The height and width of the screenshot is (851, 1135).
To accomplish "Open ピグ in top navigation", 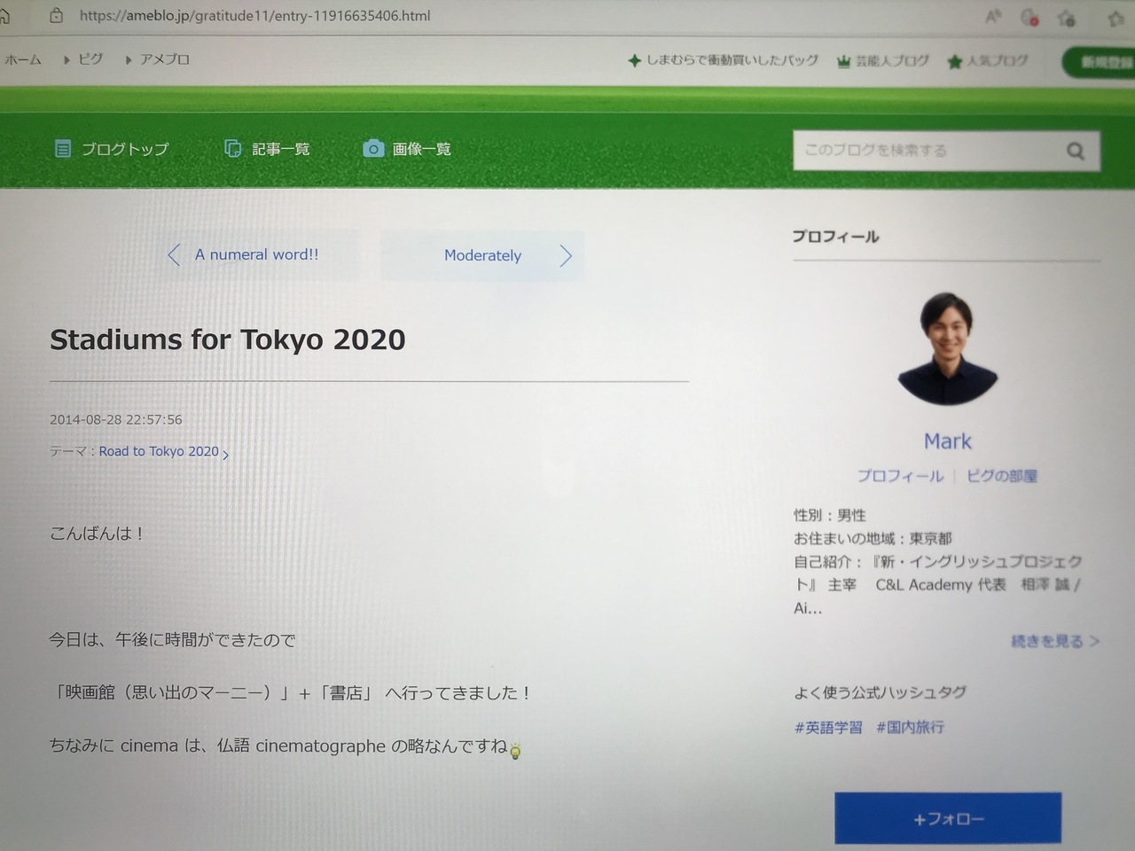I will pyautogui.click(x=90, y=59).
